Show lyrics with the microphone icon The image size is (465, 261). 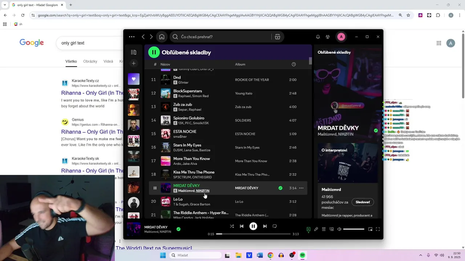316,229
